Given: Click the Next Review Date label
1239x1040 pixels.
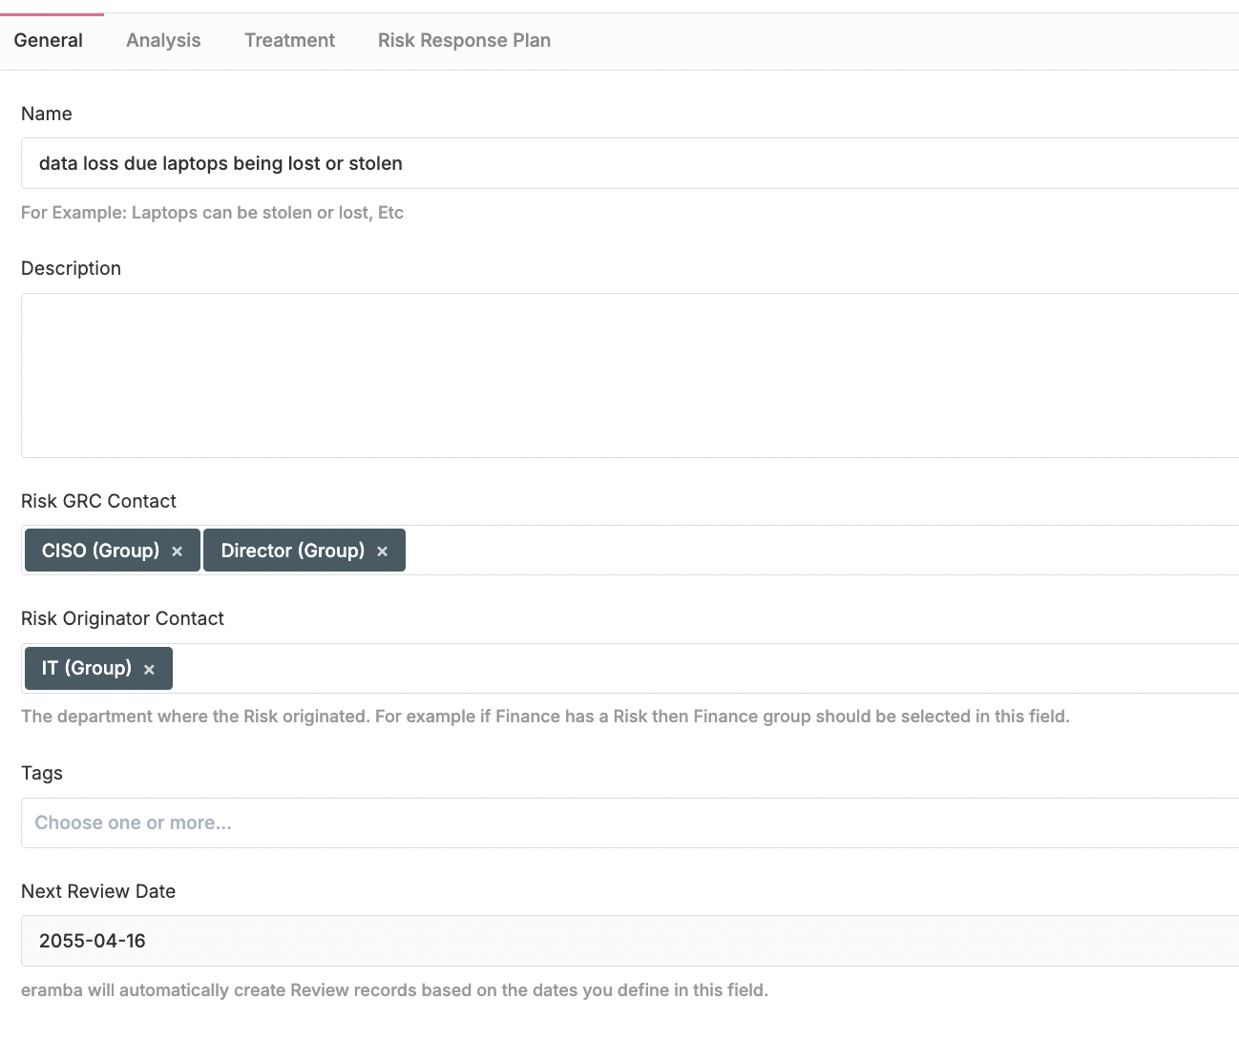Looking at the screenshot, I should 98,891.
